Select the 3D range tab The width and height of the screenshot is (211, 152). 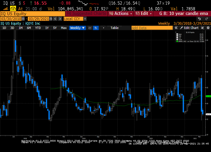12,28
